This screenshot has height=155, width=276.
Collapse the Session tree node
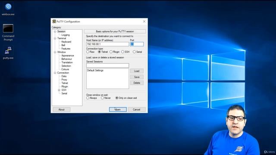point(55,31)
